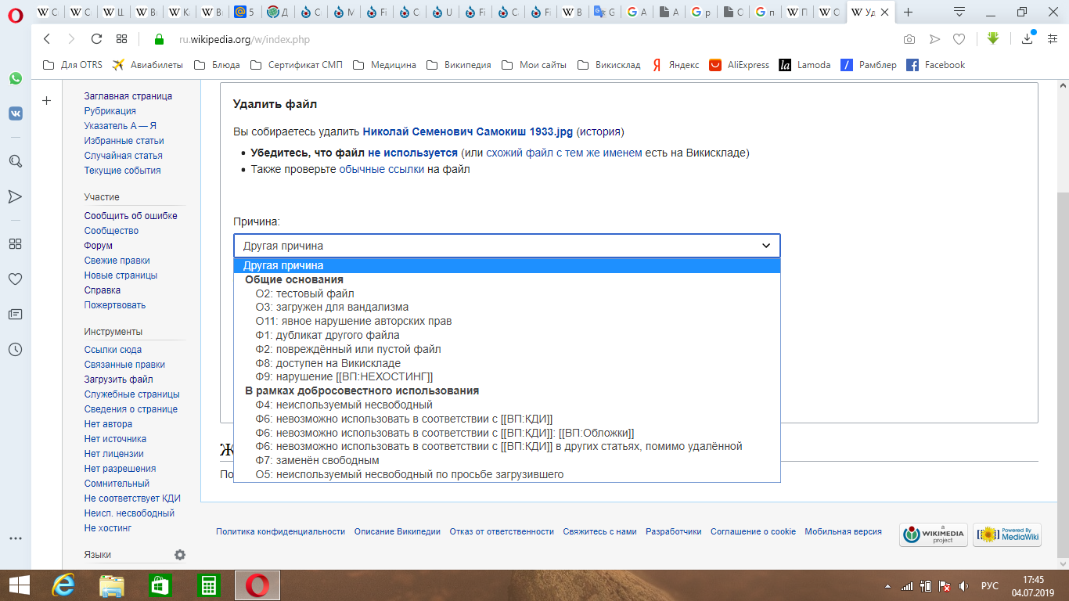
Task: Click the Wikimedia project badge
Action: click(934, 535)
